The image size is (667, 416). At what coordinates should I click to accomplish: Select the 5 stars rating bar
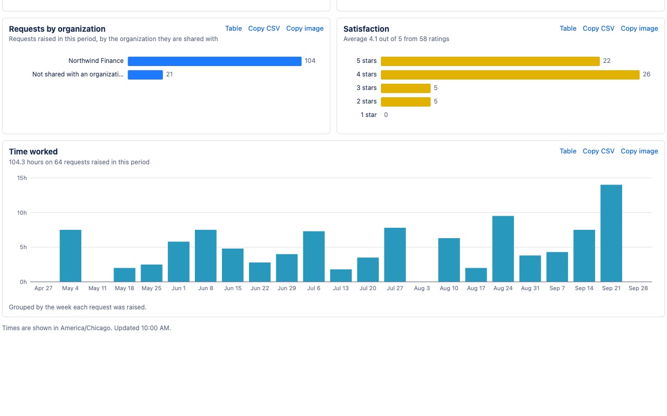(490, 61)
